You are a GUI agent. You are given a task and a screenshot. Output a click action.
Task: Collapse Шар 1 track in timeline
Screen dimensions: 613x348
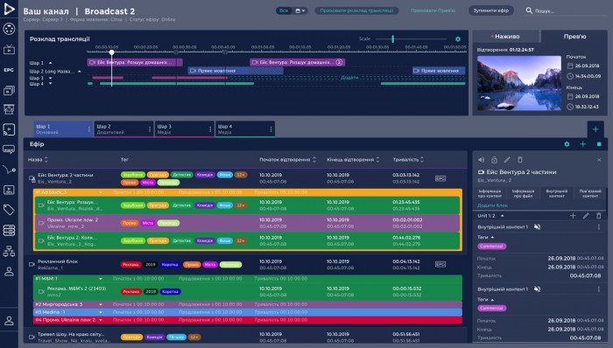[x=51, y=63]
